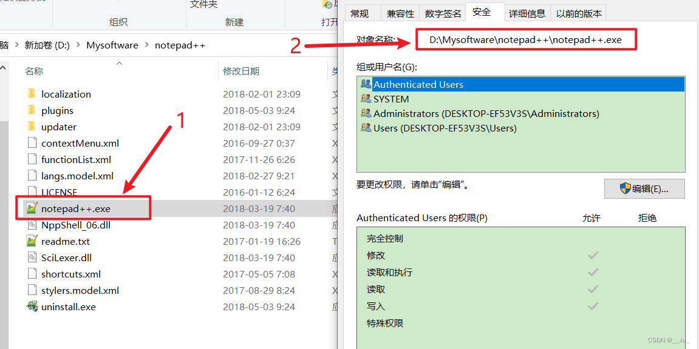This screenshot has height=349, width=699.
Task: Open the 详细信息 tab
Action: [527, 13]
